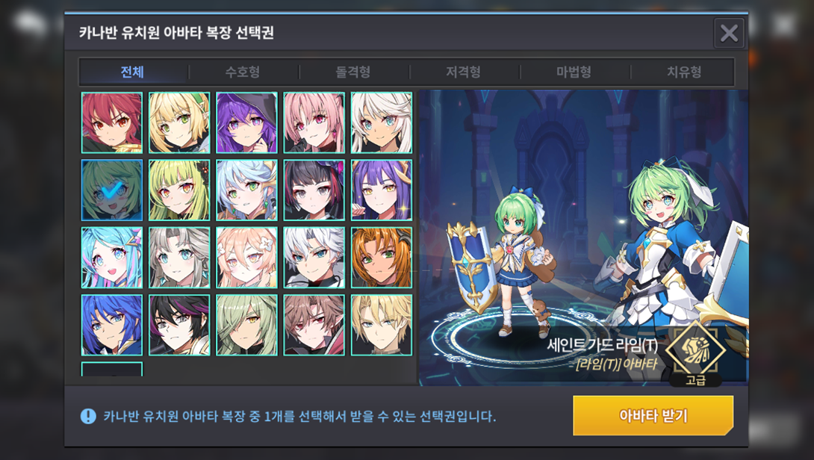Open the 치유형 tab

click(684, 72)
